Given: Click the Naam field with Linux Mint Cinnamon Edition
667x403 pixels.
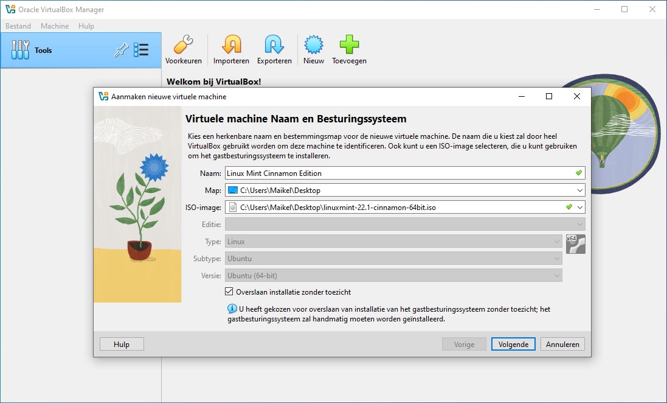Looking at the screenshot, I should click(x=405, y=173).
